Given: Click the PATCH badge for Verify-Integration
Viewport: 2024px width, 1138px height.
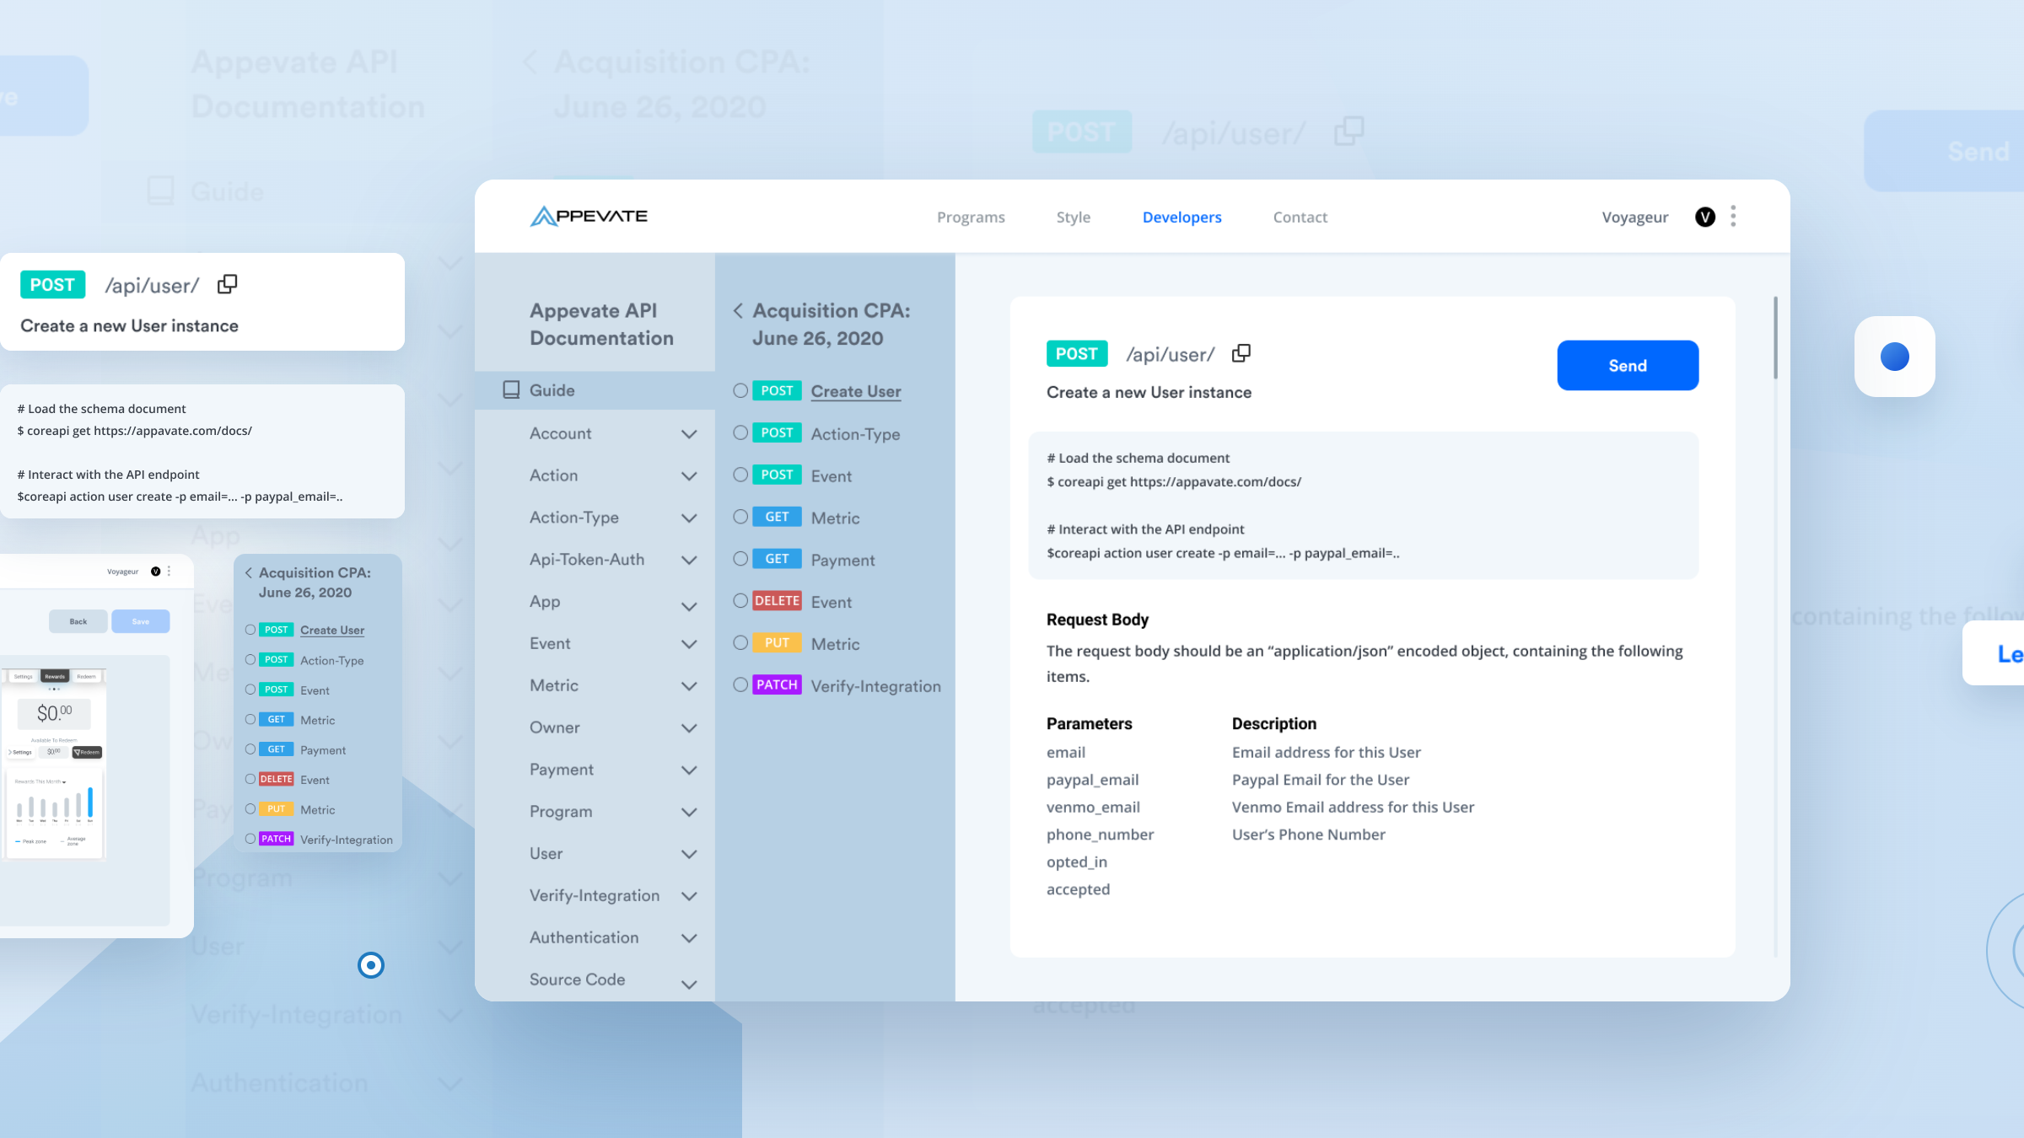Looking at the screenshot, I should [777, 684].
